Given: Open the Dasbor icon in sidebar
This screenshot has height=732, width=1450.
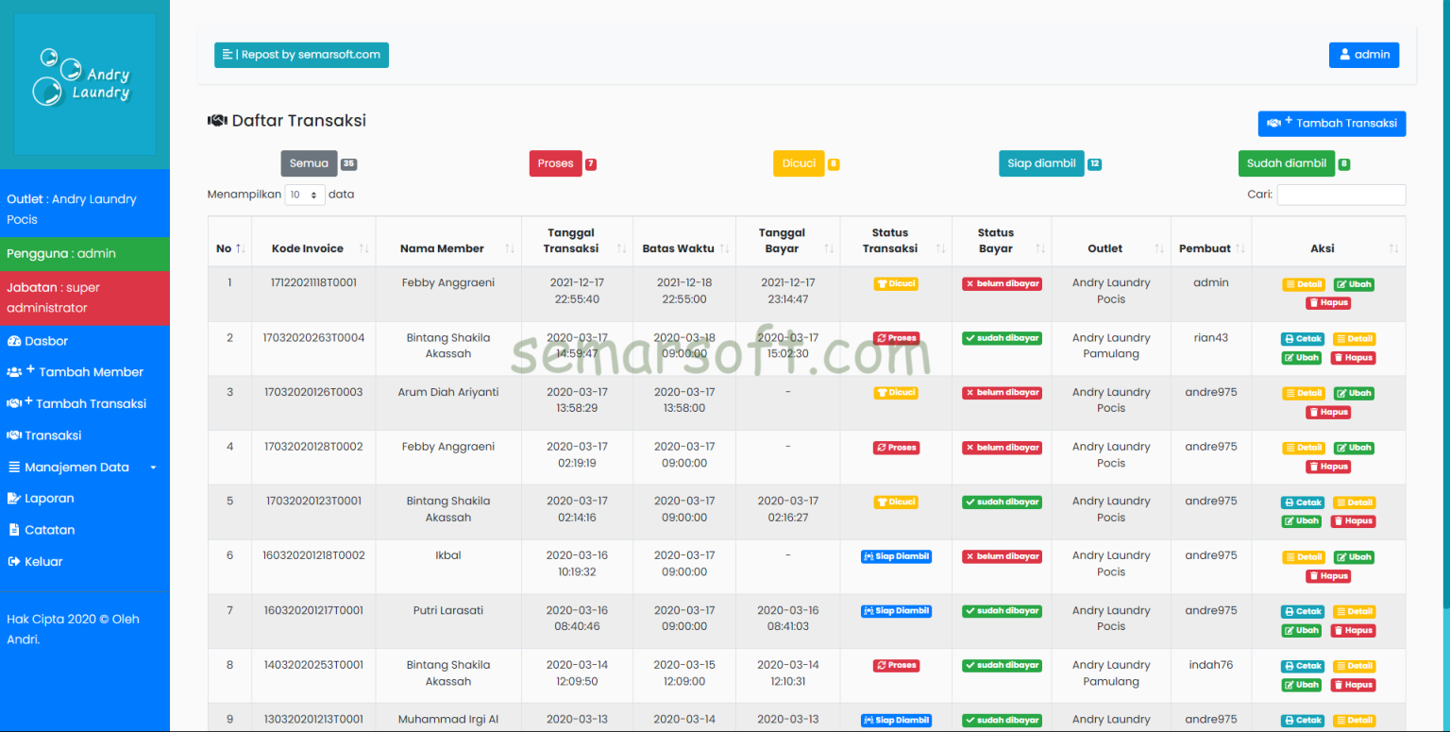Looking at the screenshot, I should coord(13,340).
